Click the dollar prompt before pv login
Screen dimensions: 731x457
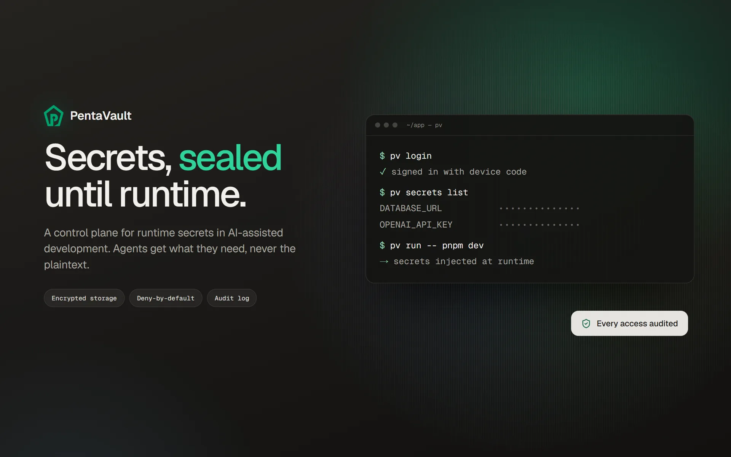pos(382,156)
